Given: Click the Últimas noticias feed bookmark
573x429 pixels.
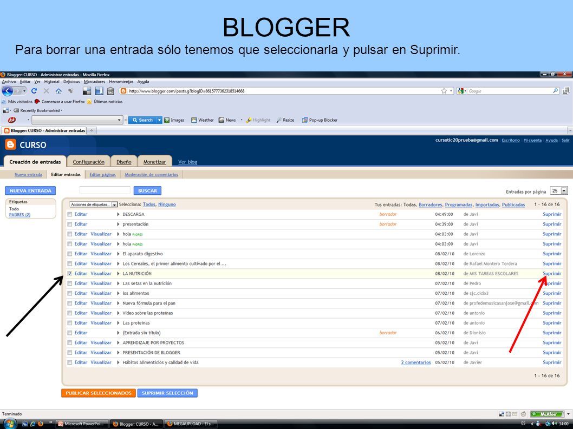Looking at the screenshot, I should (105, 102).
